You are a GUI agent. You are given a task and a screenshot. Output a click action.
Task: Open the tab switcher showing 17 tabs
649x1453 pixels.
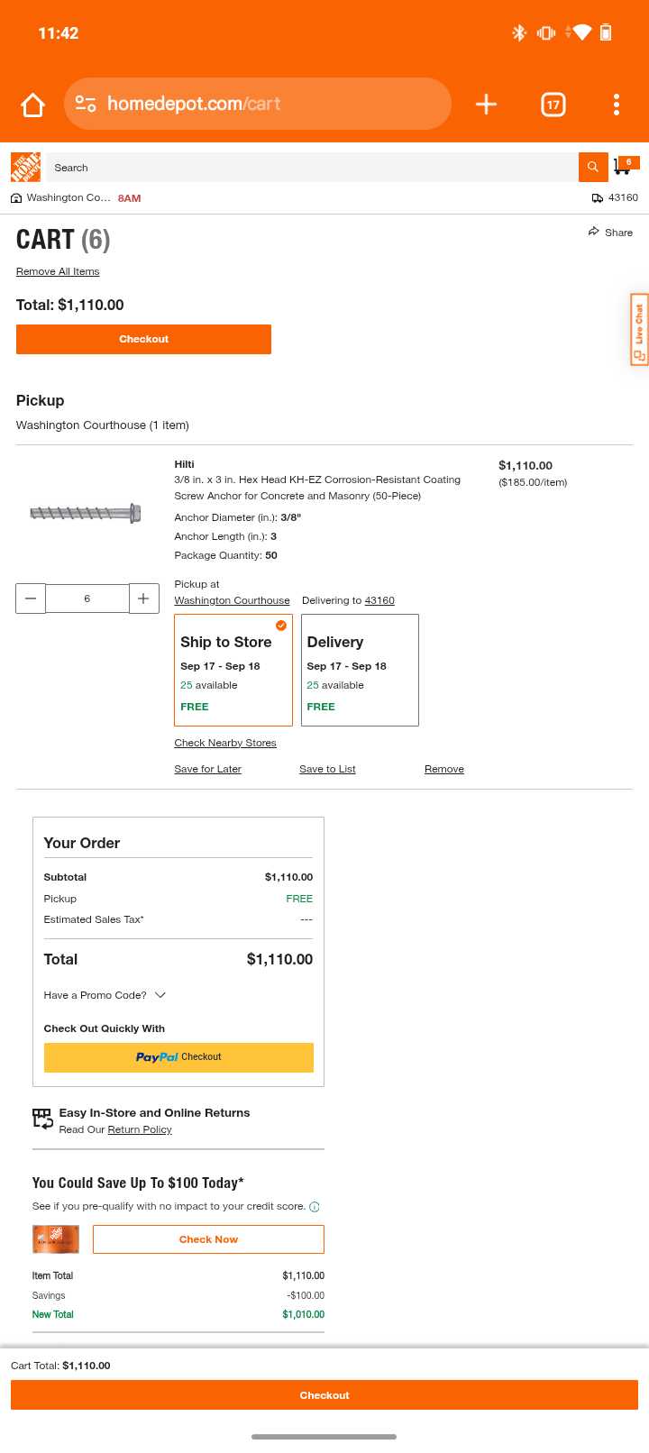553,105
